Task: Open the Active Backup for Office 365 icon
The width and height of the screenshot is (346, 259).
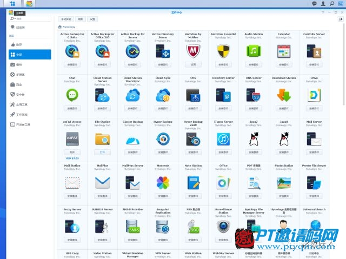Action: pos(102,51)
